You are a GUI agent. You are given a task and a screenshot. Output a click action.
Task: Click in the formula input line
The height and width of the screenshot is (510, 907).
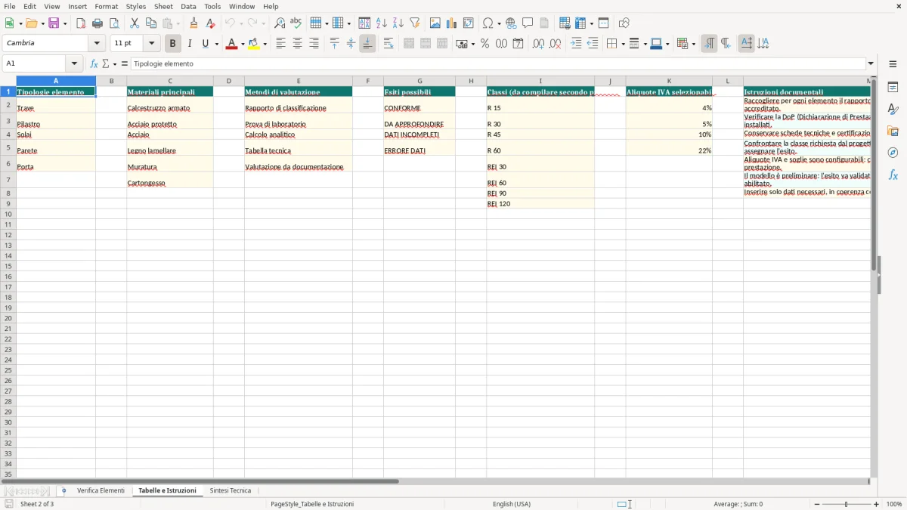(x=499, y=64)
